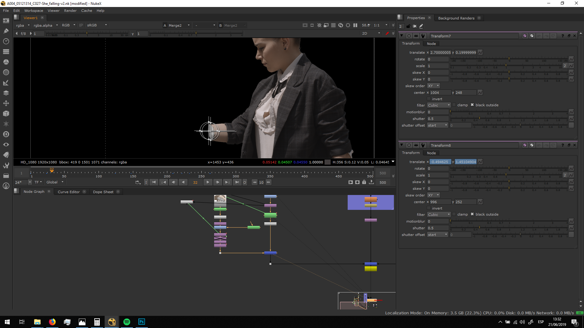Open filter Cubic dropdown in Transform7
This screenshot has height=328, width=584.
[x=439, y=105]
